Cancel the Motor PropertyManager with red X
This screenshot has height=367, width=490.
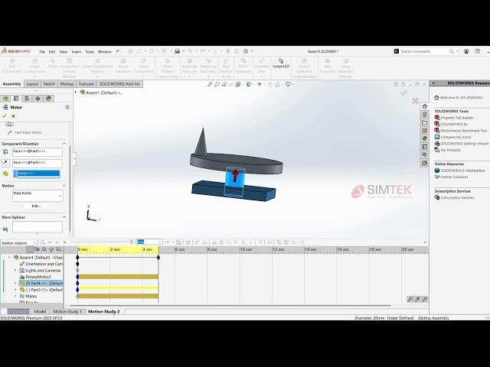tap(13, 116)
